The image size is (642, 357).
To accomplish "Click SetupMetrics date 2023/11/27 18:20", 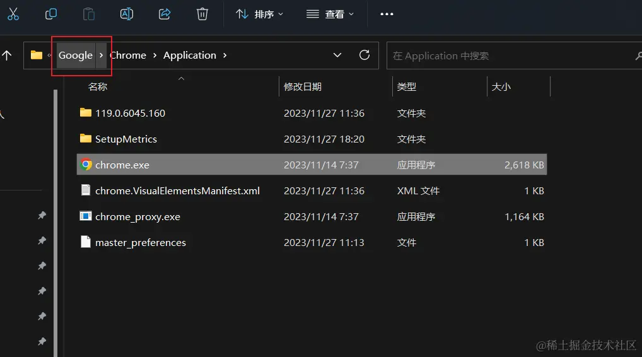I will tap(324, 139).
